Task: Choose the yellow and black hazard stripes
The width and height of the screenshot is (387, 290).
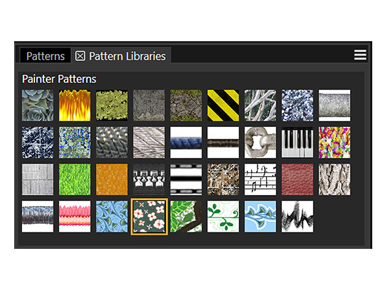Action: pos(223,105)
